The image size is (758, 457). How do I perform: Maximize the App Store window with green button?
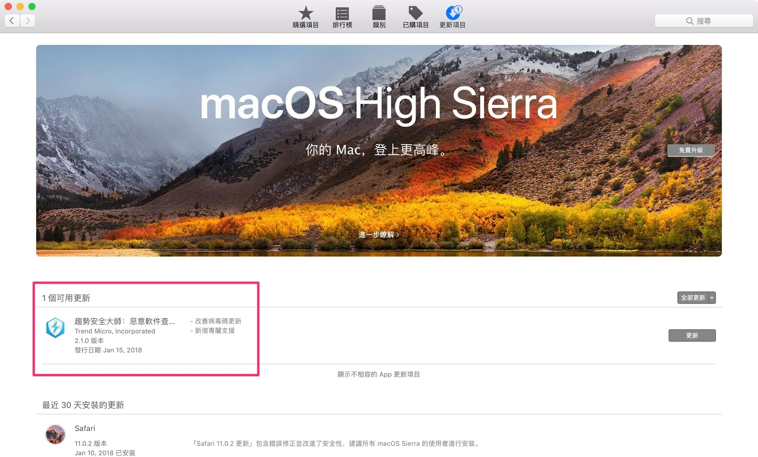tap(32, 6)
